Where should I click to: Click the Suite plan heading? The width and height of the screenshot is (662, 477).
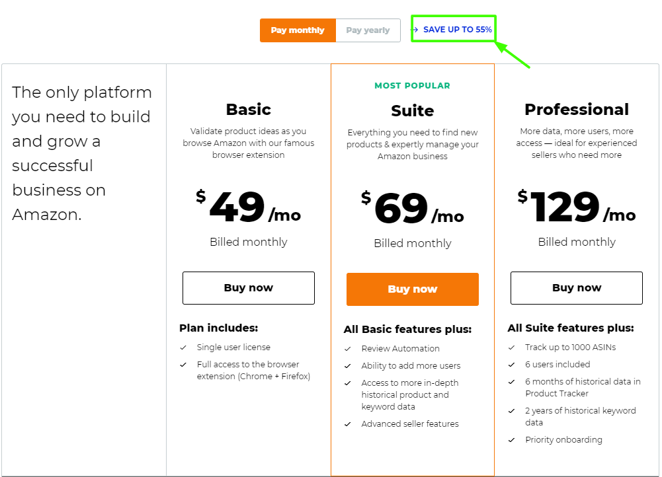pyautogui.click(x=413, y=111)
